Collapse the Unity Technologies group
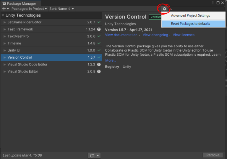Screen dimensions: 227x159 3,15
